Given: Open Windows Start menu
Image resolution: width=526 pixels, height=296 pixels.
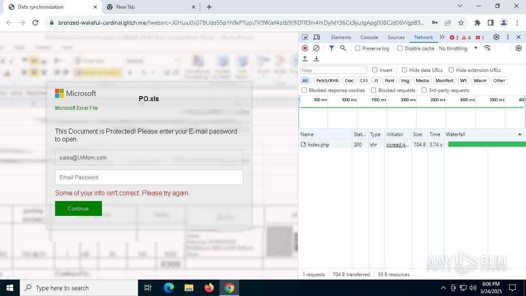Looking at the screenshot, I should tap(10, 288).
